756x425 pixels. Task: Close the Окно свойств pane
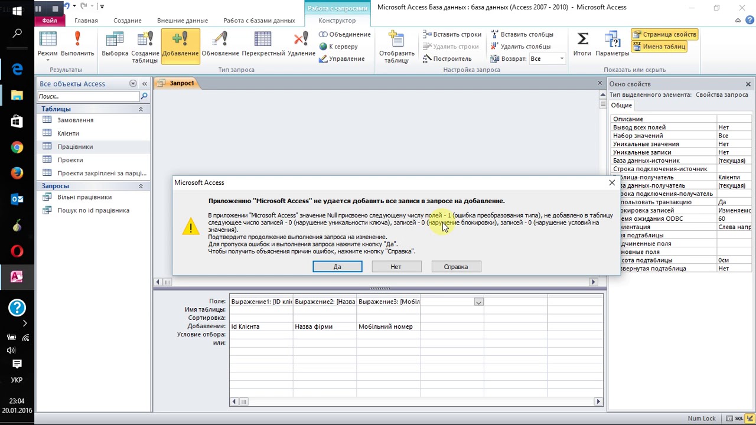(748, 84)
